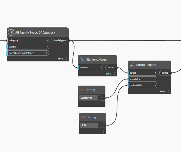Expand the docOrRevitLinkInstance port chevron
The image size is (181, 152).
click(x=47, y=53)
